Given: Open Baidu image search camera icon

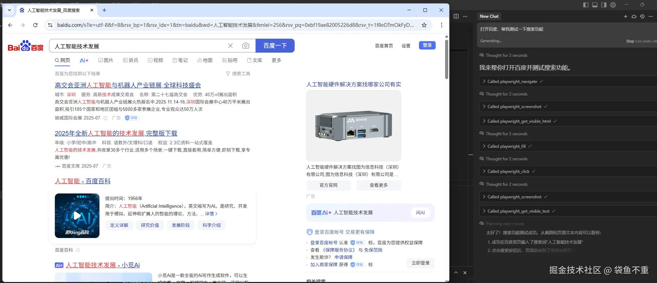Looking at the screenshot, I should 246,46.
